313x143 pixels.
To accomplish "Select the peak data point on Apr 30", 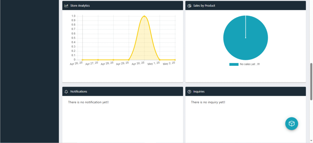I will click(x=144, y=16).
